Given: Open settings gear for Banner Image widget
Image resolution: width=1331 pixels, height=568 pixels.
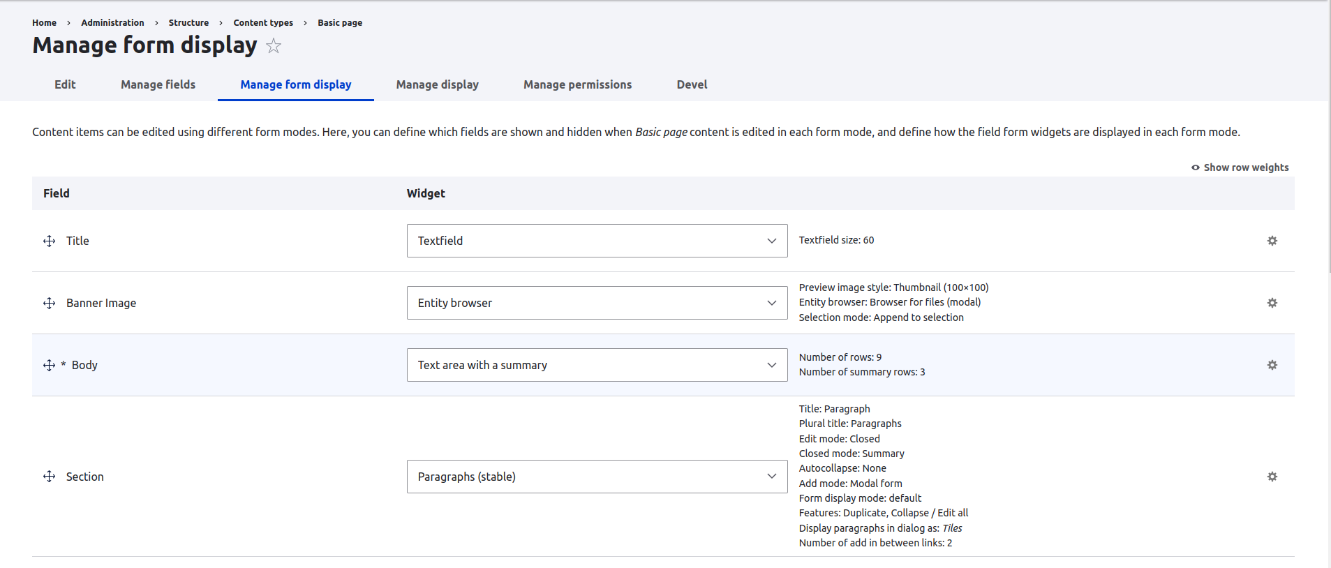Looking at the screenshot, I should (1272, 303).
